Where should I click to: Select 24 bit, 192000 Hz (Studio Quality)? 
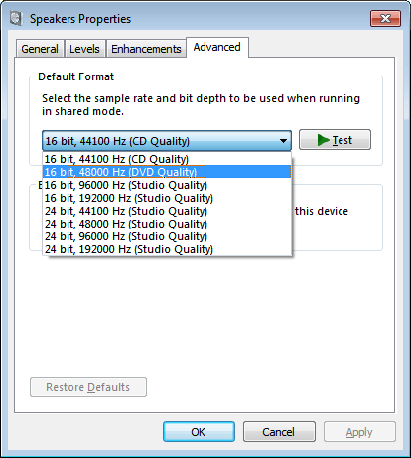tap(167, 249)
